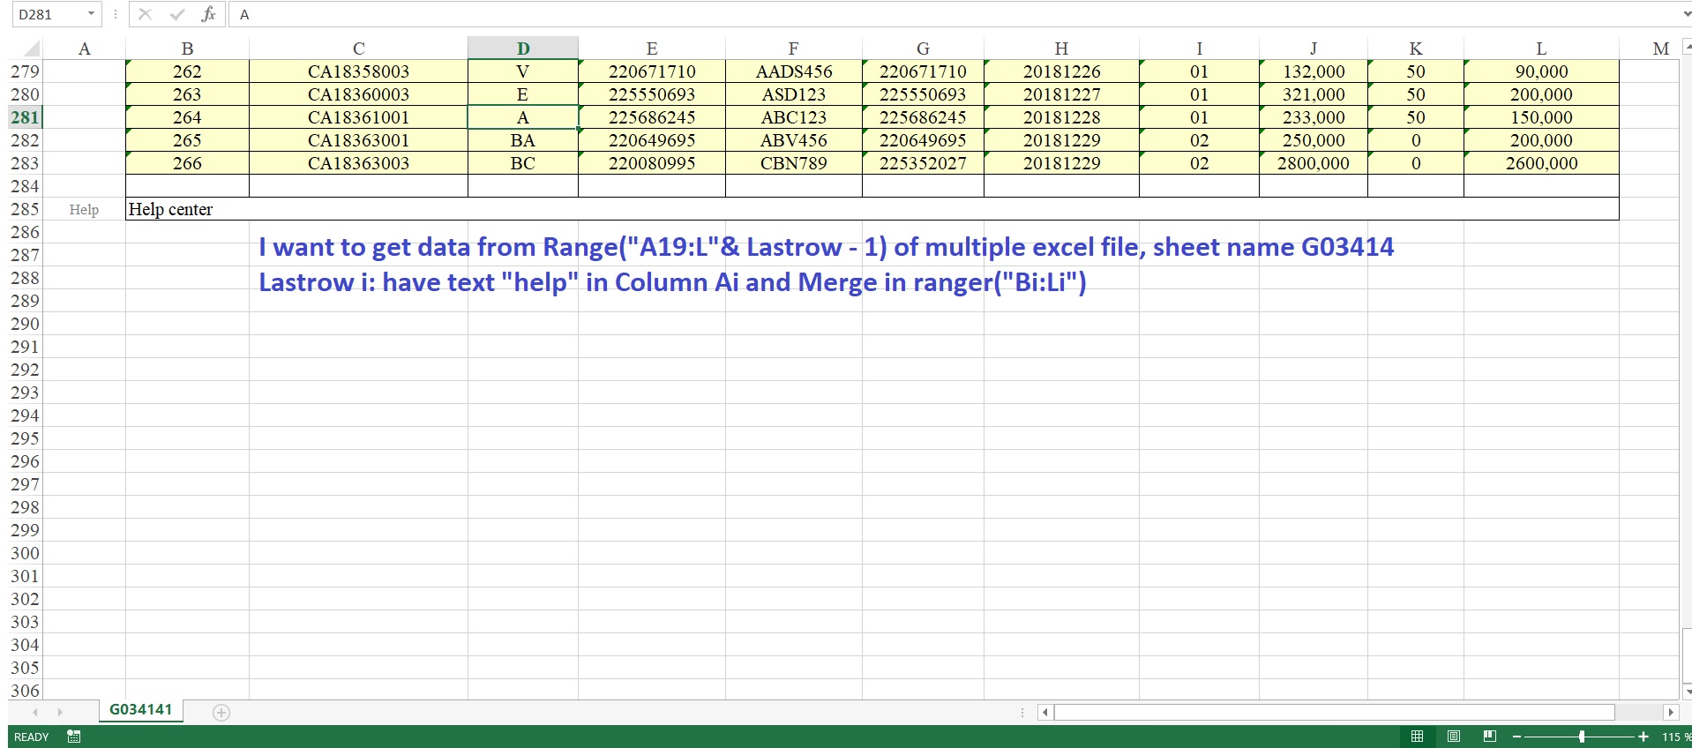Select the G034141 sheet tab
Image resolution: width=1692 pixels, height=748 pixels.
[x=141, y=710]
